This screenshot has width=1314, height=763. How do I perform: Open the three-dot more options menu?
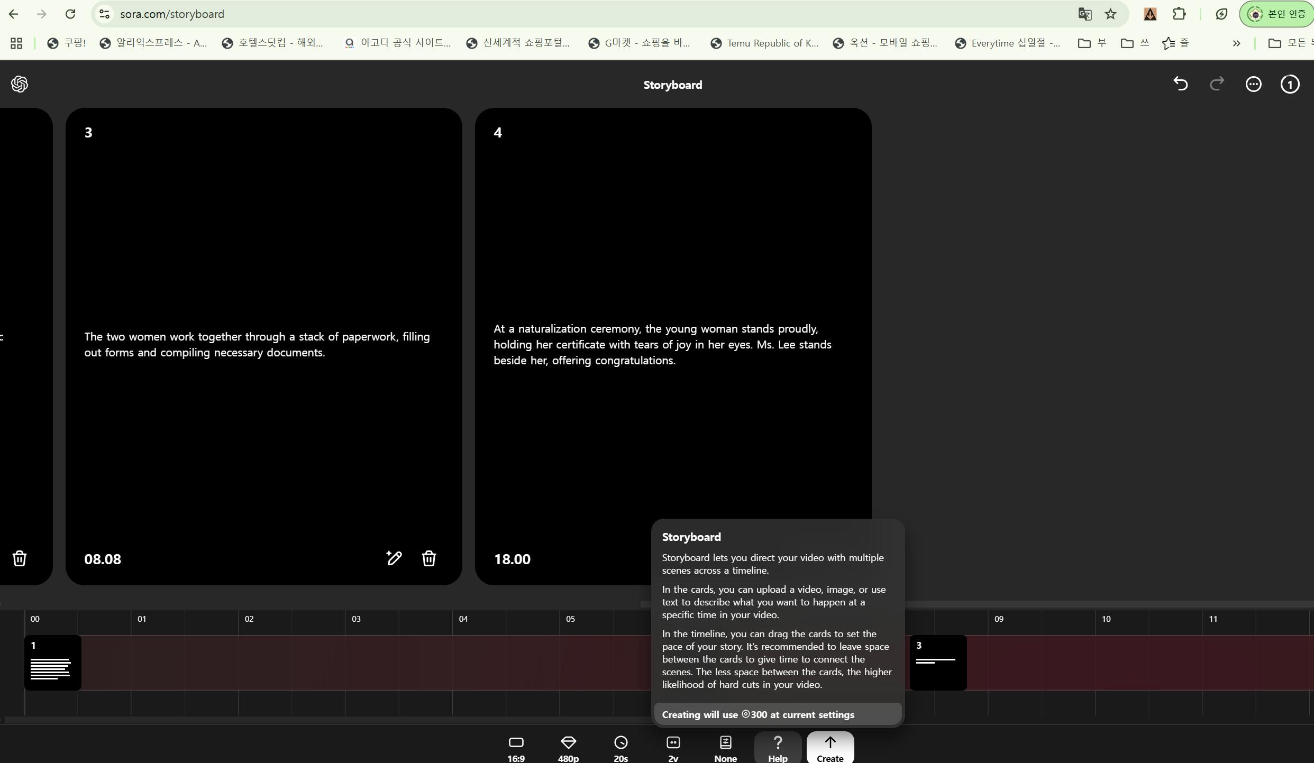point(1253,84)
